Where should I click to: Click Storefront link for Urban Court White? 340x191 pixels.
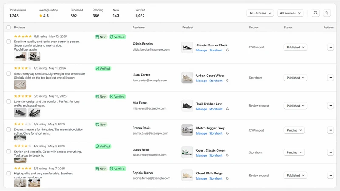(216, 81)
